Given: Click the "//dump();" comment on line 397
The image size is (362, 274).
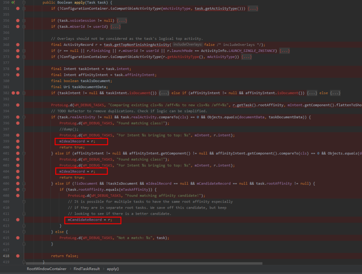Looking at the screenshot, I should (69, 129).
